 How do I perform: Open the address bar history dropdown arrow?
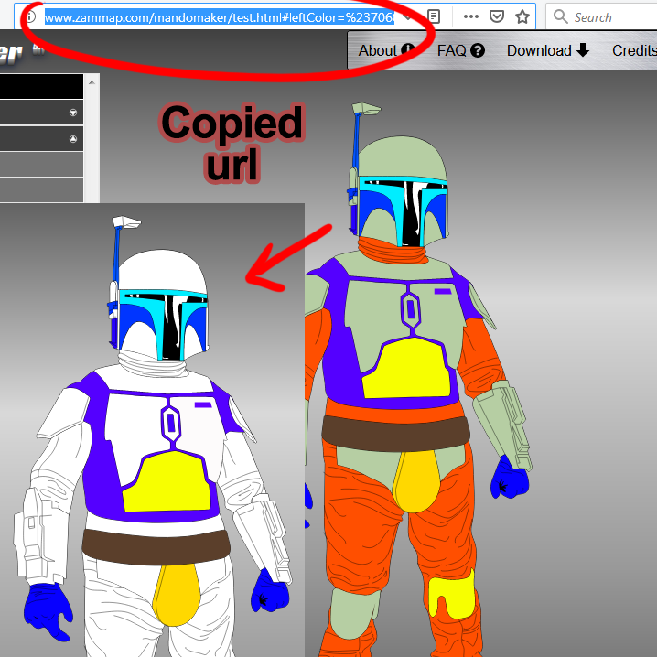(x=406, y=17)
